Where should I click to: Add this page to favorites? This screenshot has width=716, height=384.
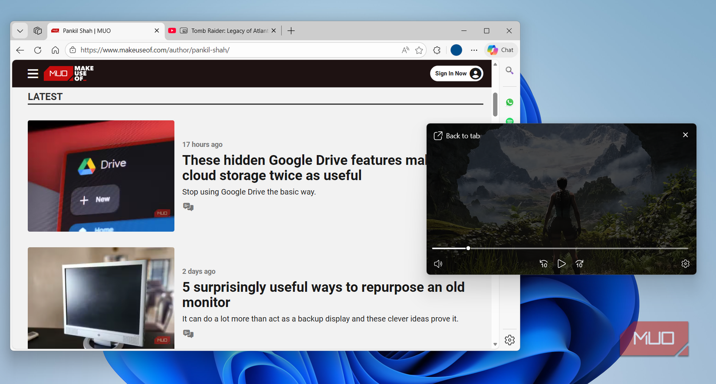(419, 50)
